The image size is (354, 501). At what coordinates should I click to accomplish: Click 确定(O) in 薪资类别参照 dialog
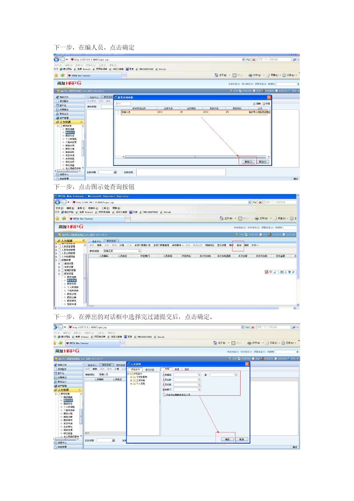tap(248, 162)
